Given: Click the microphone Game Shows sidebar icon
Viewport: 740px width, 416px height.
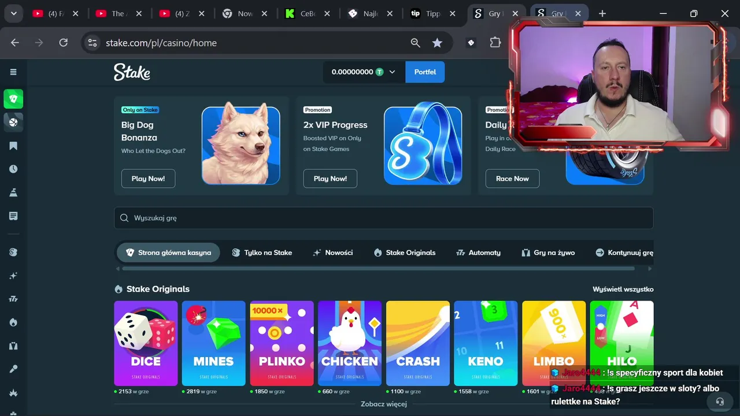Looking at the screenshot, I should point(13,369).
